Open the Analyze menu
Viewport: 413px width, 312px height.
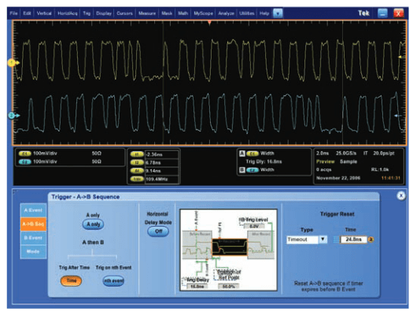pos(227,13)
